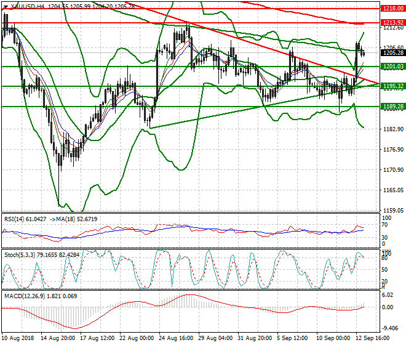Click the 29 Aug 04:00 time label

click(x=215, y=338)
